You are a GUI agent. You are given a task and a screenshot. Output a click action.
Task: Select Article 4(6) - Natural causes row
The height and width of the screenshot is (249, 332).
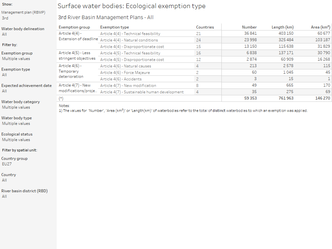[x=125, y=66]
